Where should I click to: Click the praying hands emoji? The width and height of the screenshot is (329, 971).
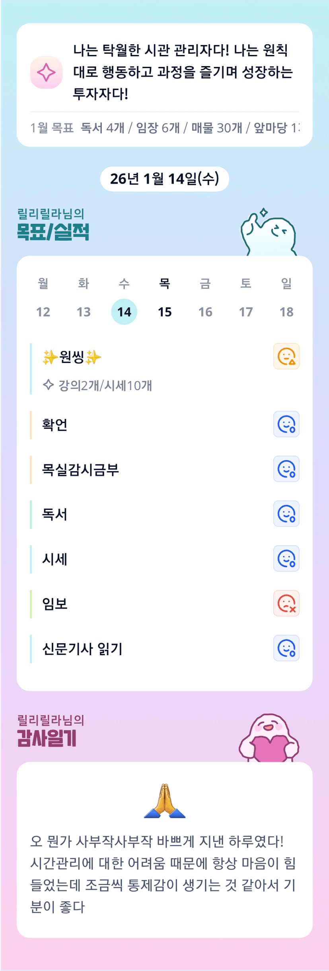[x=164, y=801]
